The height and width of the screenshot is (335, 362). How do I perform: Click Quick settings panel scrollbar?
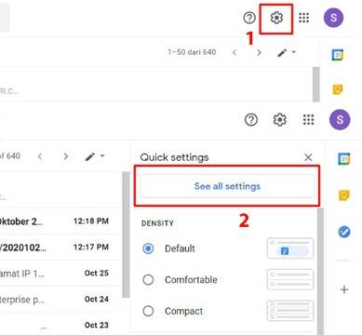pyautogui.click(x=320, y=272)
